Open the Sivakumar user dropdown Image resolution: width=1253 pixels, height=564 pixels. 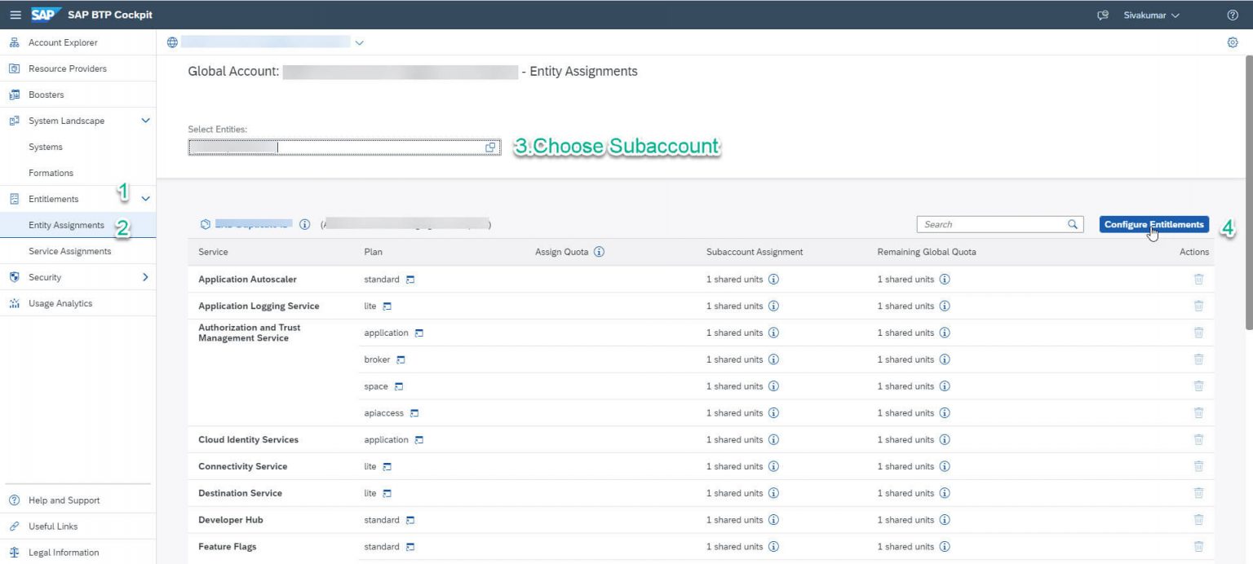pyautogui.click(x=1149, y=14)
